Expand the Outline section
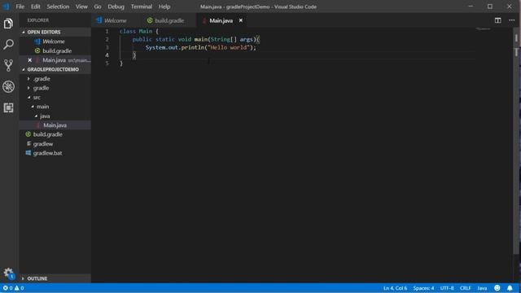 (x=55, y=278)
